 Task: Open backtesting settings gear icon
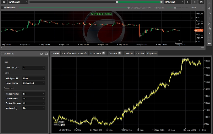click(4, 2)
